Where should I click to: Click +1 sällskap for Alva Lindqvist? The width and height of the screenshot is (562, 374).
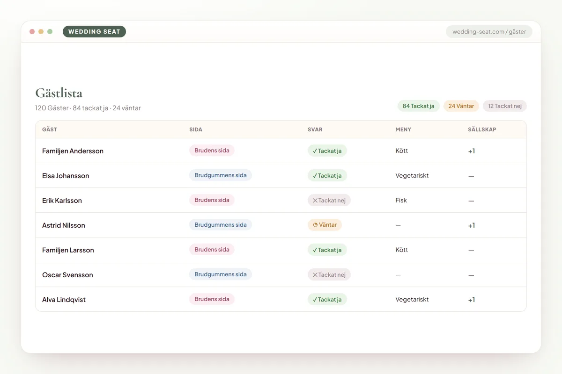[472, 300]
